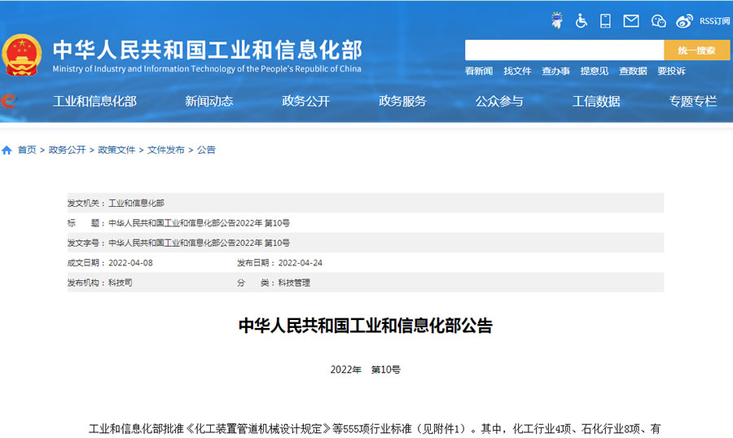Focus the site search input box

point(564,50)
